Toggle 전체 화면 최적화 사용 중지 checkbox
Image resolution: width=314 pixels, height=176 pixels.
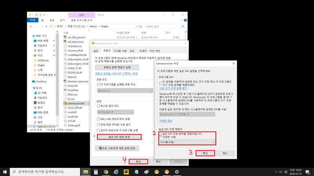pos(99,124)
